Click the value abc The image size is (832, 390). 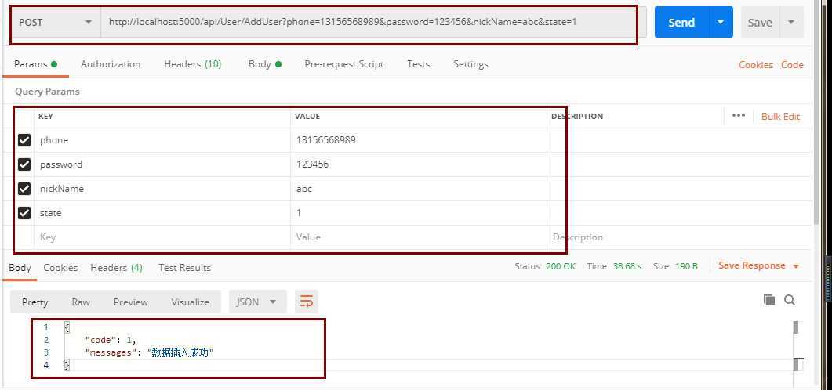304,189
